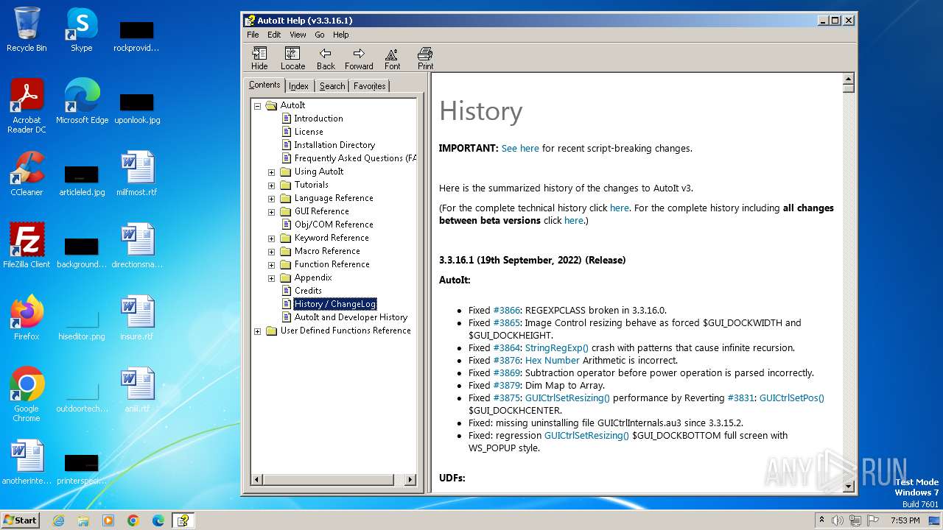Screen dimensions: 943x530
Task: Open Microsoft Edge desktop shortcut
Action: [x=82, y=102]
